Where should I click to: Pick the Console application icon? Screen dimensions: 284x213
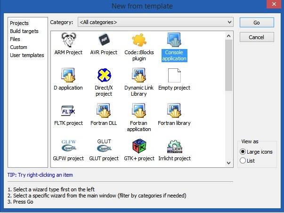[x=174, y=40]
